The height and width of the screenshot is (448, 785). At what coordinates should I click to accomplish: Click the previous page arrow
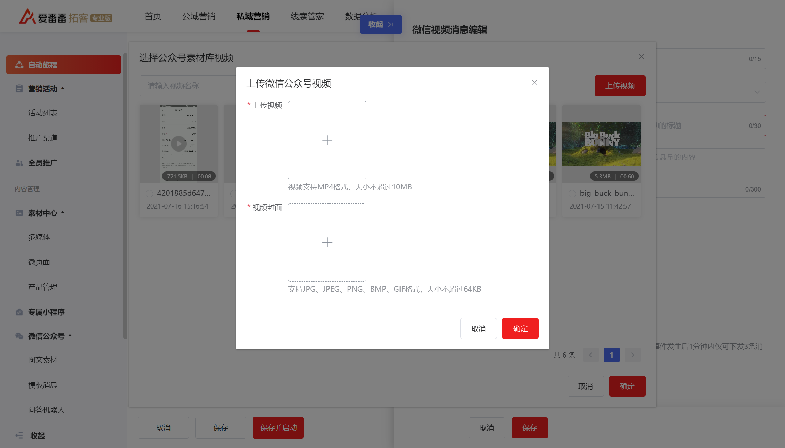(x=591, y=355)
